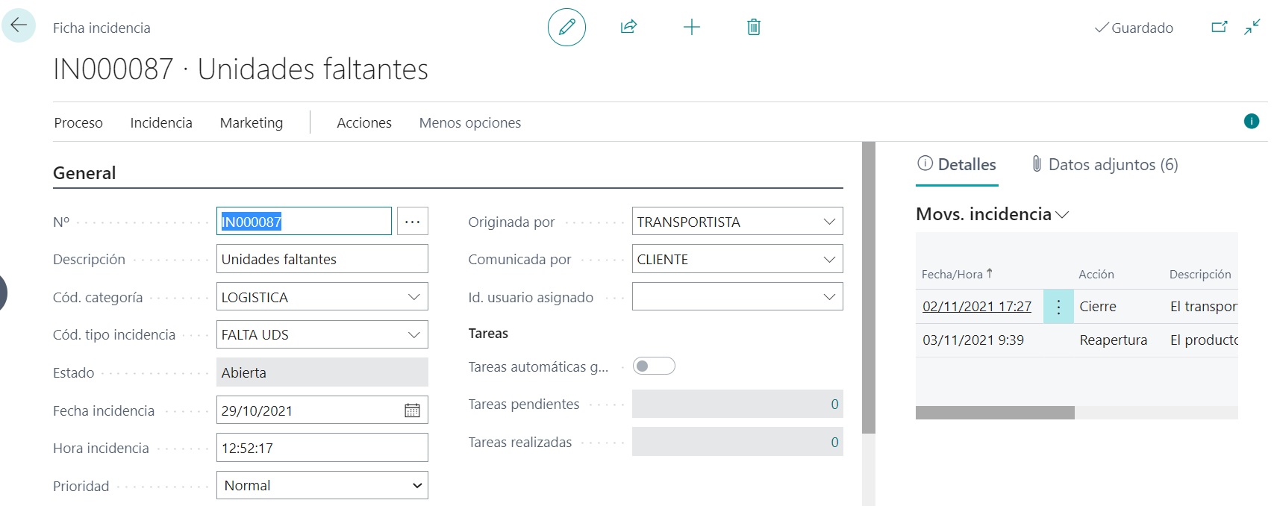Click the pencil edit icon

566,28
